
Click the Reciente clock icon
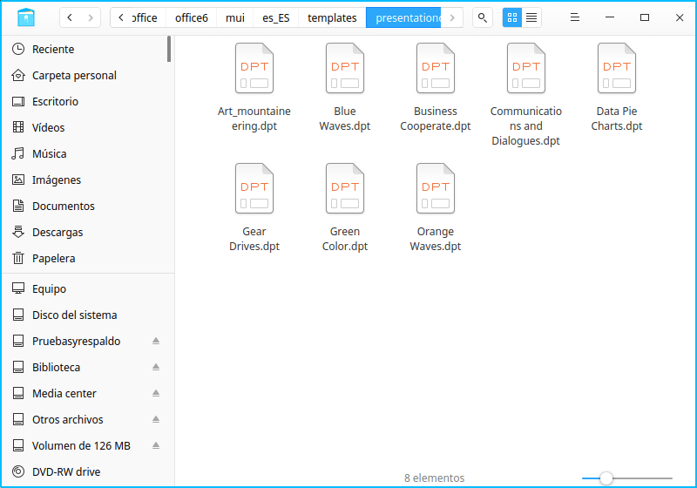click(18, 49)
